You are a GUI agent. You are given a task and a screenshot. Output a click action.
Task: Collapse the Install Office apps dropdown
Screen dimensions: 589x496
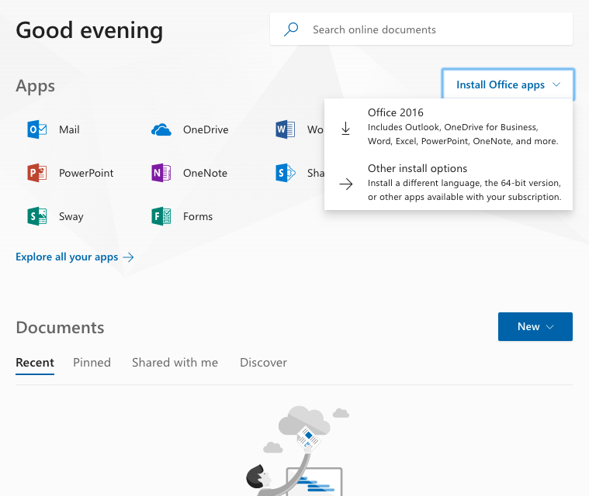[508, 84]
